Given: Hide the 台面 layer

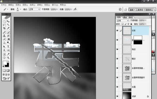Looking at the screenshot, I should (x=117, y=87).
